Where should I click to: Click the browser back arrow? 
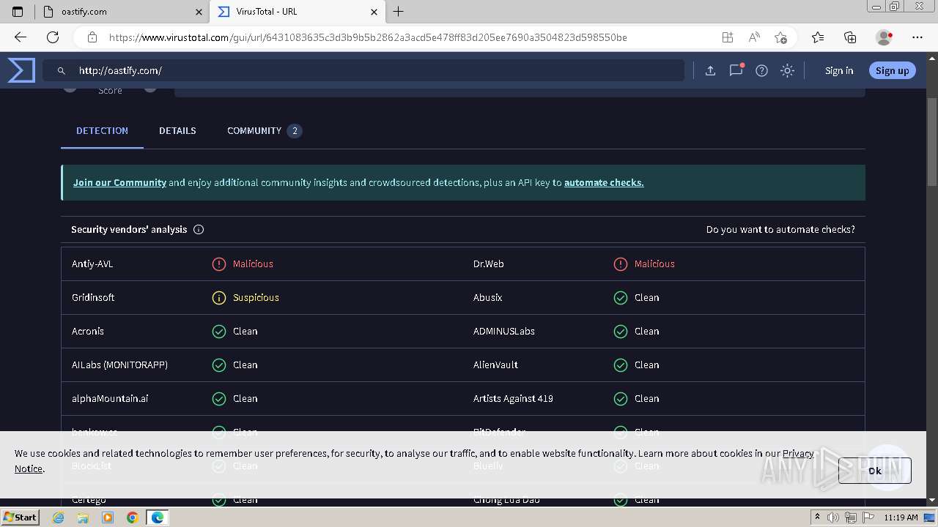[21, 37]
